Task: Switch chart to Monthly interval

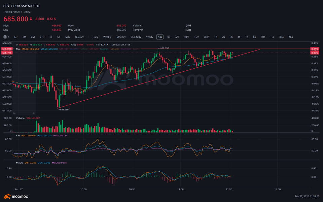Action: 121,37
